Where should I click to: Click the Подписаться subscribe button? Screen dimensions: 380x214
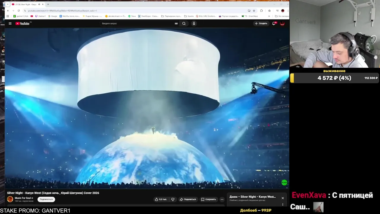pyautogui.click(x=46, y=199)
